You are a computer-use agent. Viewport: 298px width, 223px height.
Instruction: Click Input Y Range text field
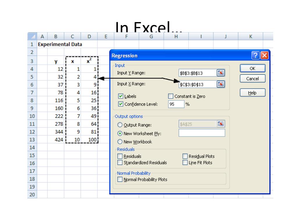click(x=198, y=73)
